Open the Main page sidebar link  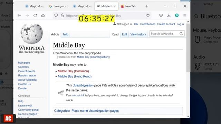24,63
